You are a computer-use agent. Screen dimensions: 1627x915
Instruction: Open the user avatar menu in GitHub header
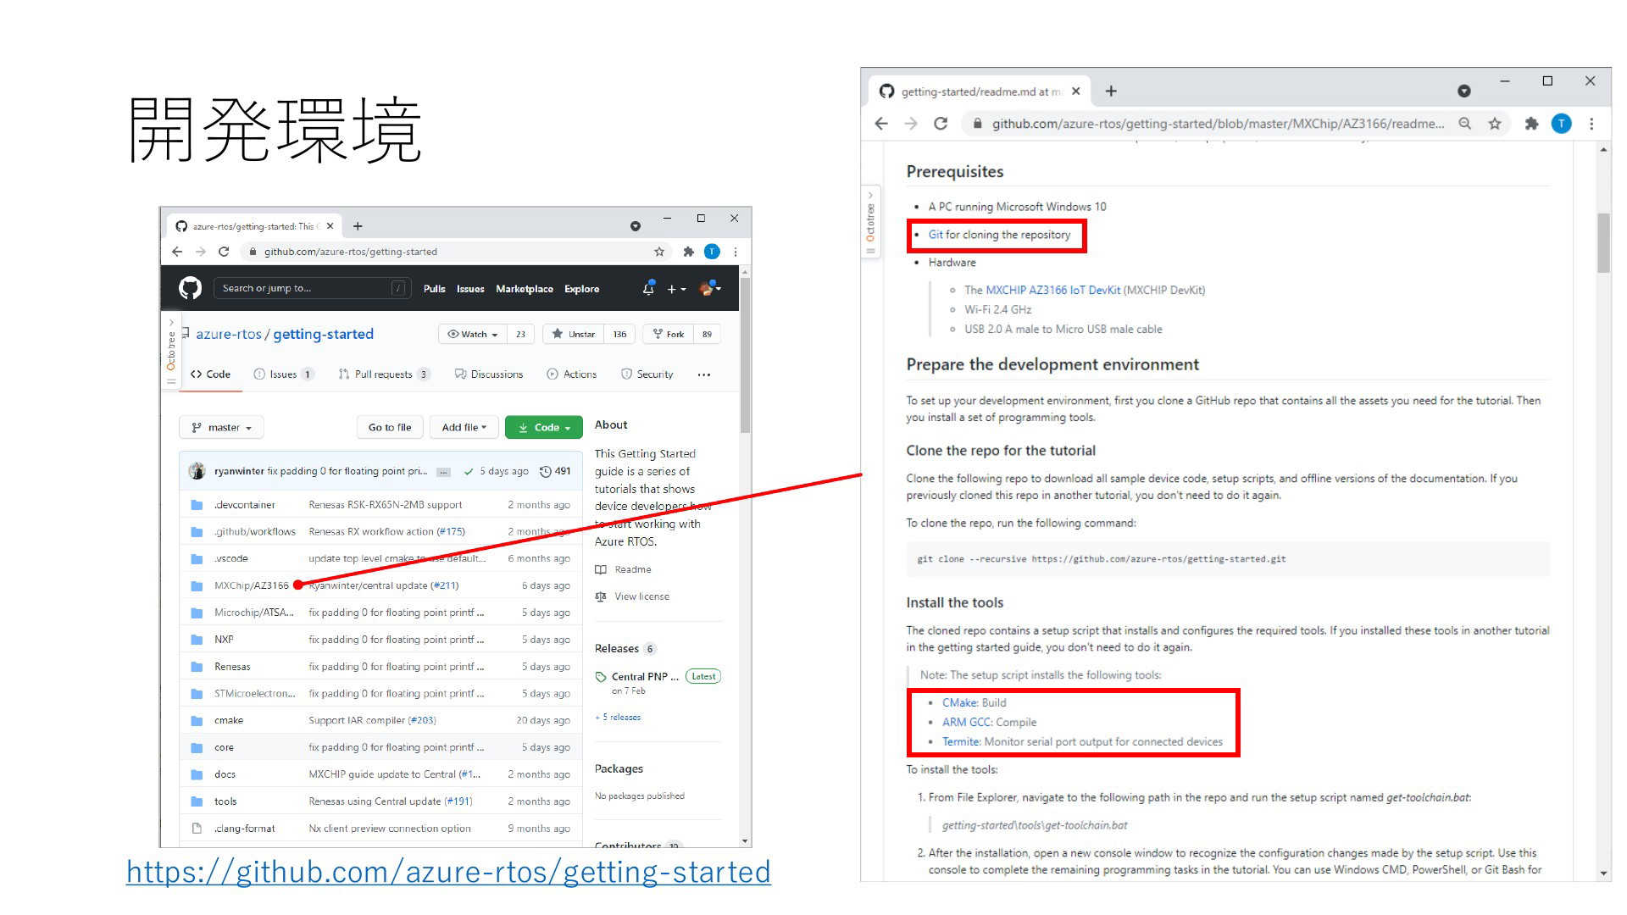[710, 288]
